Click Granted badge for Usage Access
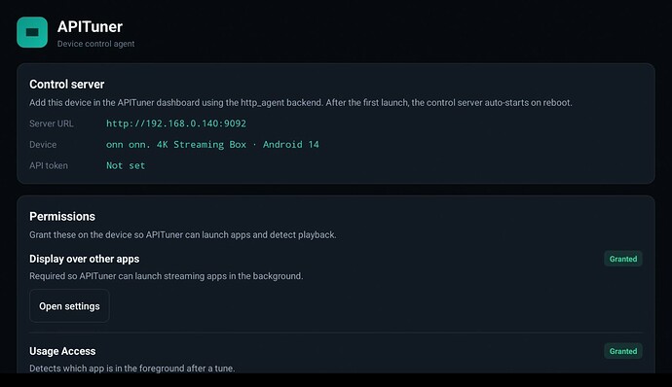This screenshot has width=672, height=387. coord(623,351)
